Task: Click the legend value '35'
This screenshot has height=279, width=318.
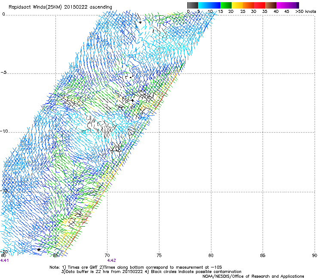Action: point(265,12)
